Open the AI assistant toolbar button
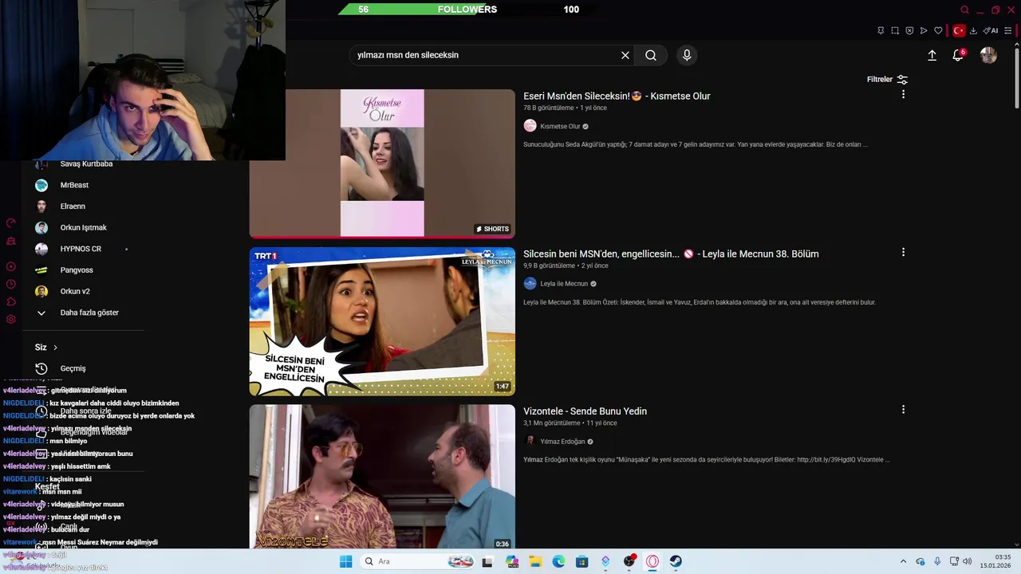Viewport: 1021px width, 574px height. pos(991,31)
